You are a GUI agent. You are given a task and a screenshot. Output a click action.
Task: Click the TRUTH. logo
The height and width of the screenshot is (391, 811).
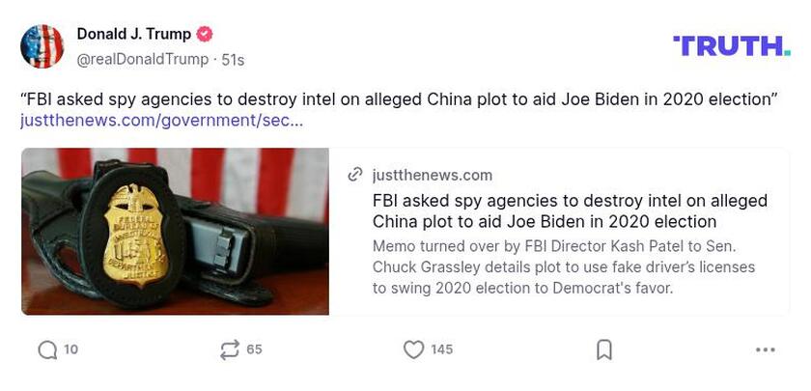pyautogui.click(x=731, y=45)
